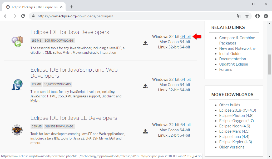Click the 16,922 DOWNLOADS badge

point(57,84)
